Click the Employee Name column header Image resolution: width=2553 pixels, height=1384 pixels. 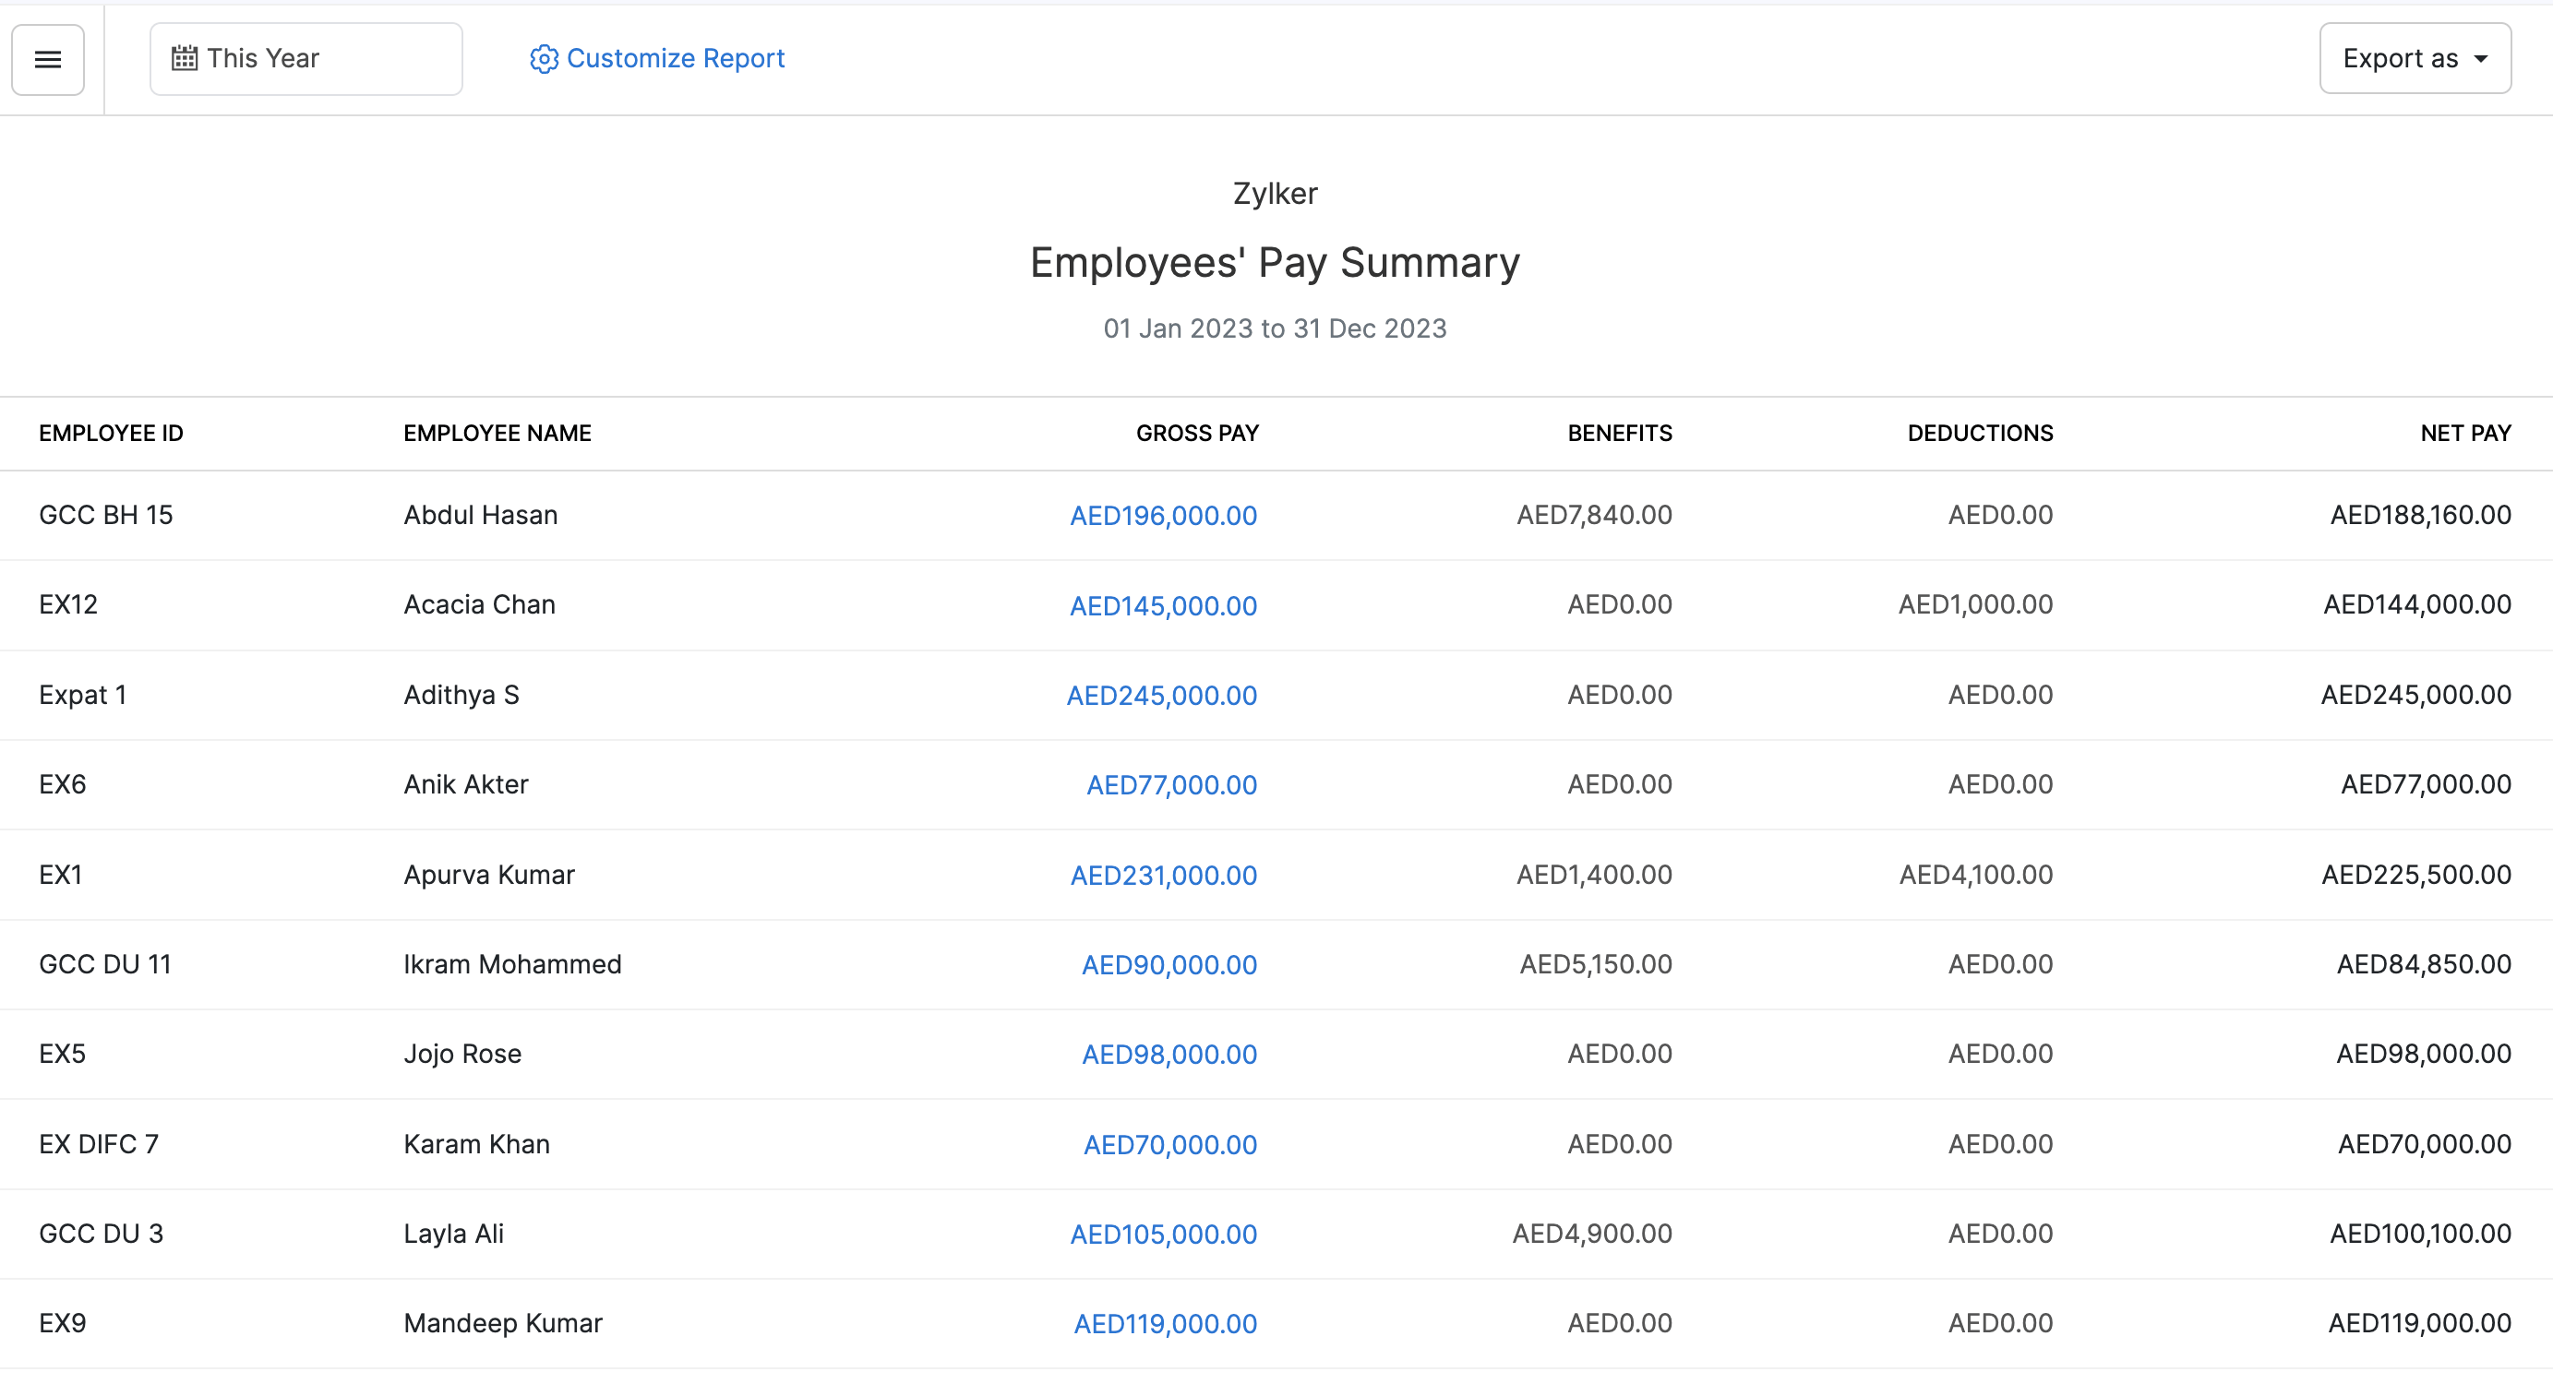(497, 433)
